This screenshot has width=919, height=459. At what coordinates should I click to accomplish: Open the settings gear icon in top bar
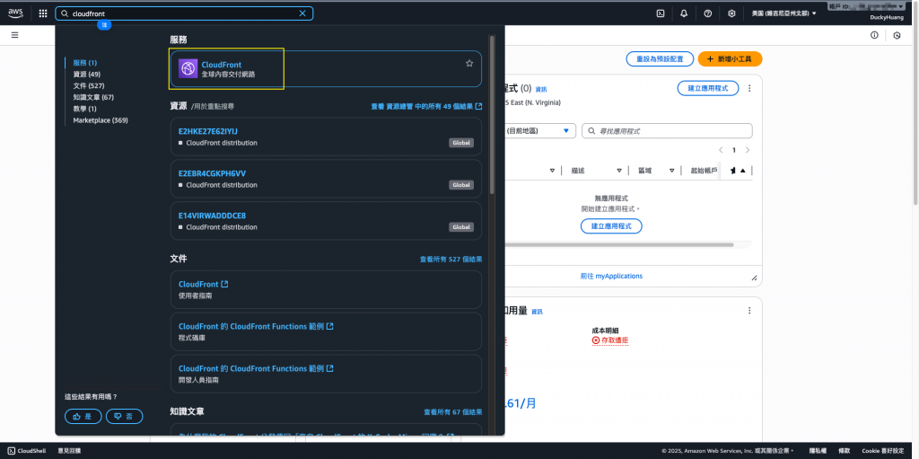(x=731, y=13)
